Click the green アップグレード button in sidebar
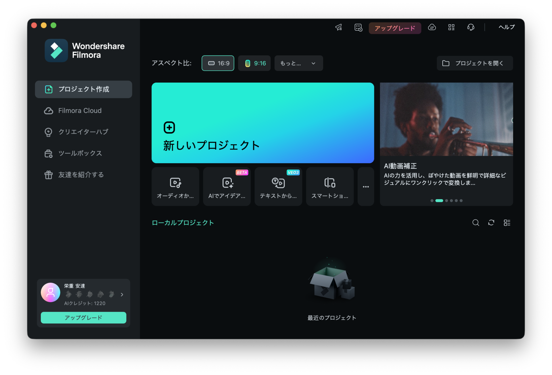The image size is (552, 375). click(83, 318)
